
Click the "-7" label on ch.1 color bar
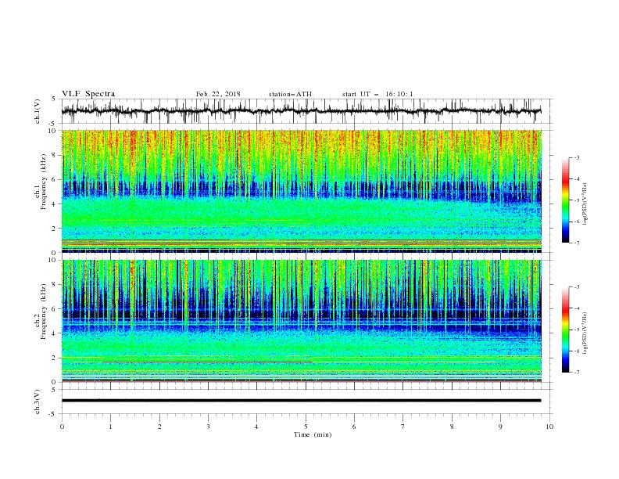point(576,243)
